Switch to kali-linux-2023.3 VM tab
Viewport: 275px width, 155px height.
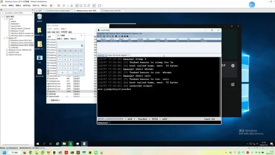click(59, 11)
